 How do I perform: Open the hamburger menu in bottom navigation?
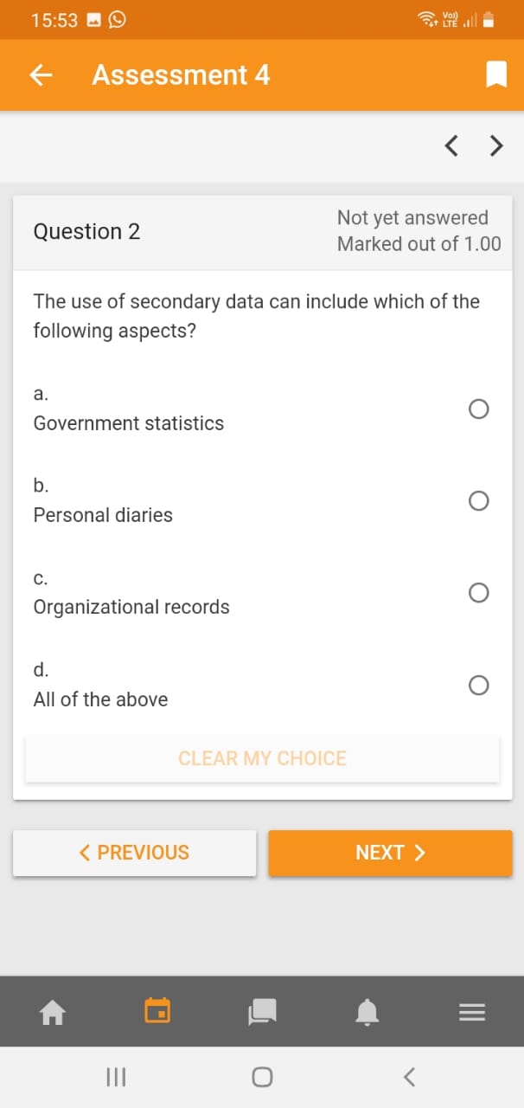[472, 1011]
